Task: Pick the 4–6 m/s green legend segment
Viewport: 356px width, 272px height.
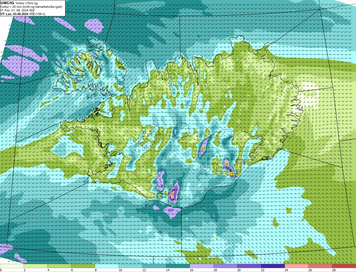Action: pos(59,266)
